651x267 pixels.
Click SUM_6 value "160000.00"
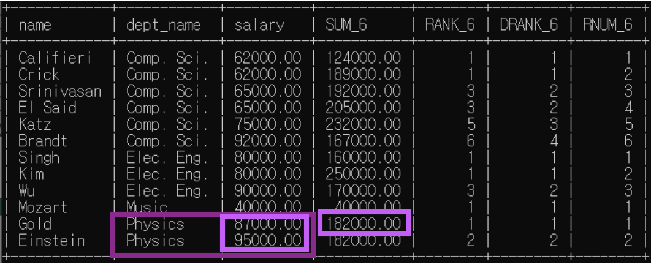364,157
